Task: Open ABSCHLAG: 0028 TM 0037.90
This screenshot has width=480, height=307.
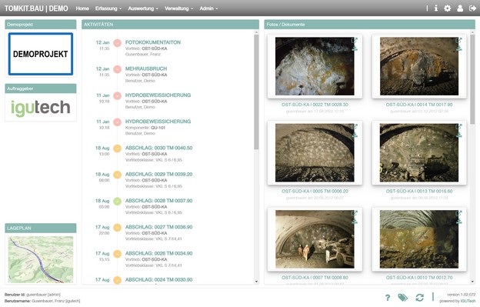Action: pos(158,201)
